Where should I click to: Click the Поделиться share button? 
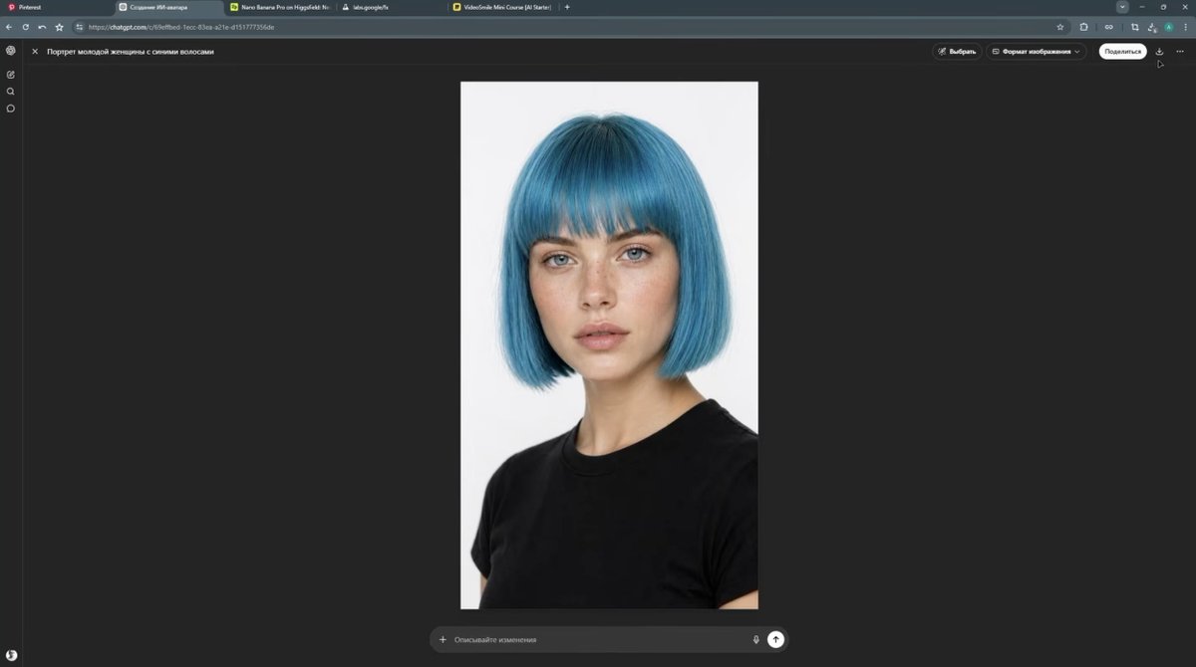coord(1123,51)
